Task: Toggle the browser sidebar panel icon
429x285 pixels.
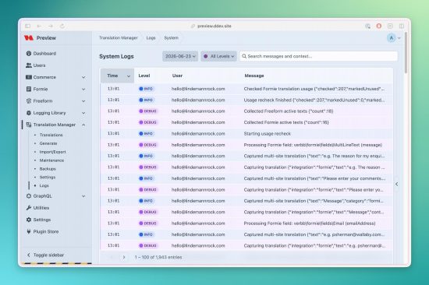Action: tap(27, 26)
